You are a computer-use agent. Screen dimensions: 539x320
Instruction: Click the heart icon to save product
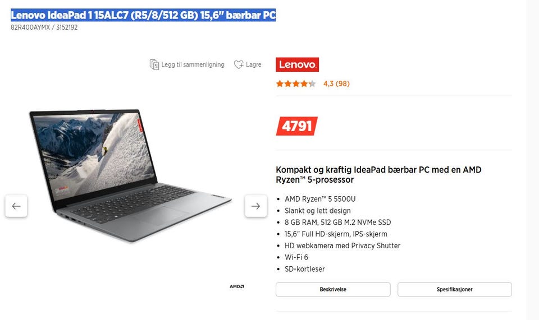tap(239, 64)
